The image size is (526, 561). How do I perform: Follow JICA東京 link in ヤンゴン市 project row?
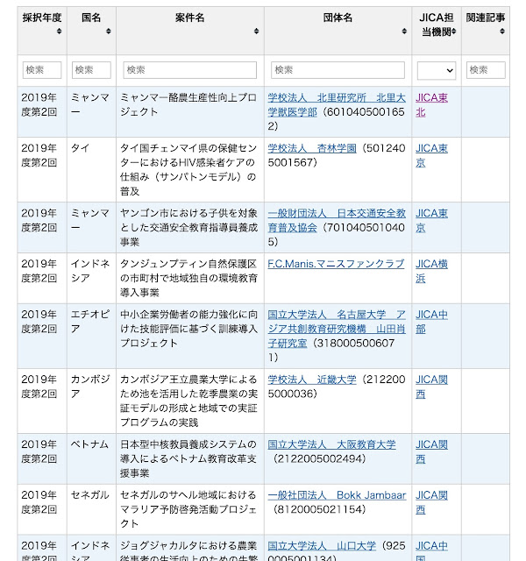[431, 220]
